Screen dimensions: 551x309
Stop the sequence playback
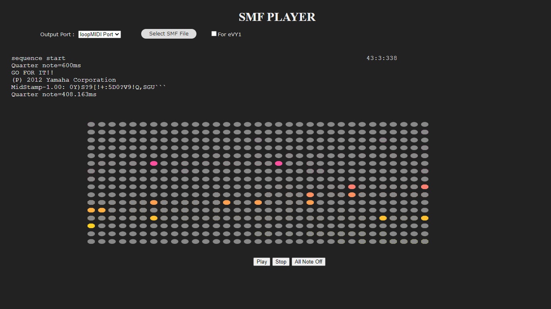point(281,262)
